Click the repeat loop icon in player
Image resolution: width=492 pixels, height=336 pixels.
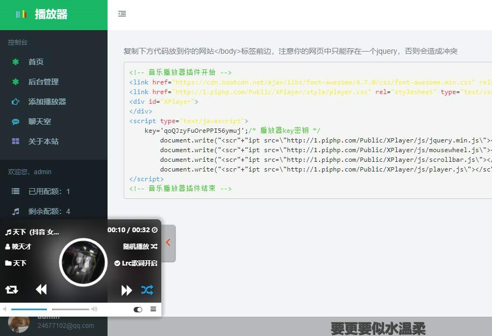tap(12, 290)
